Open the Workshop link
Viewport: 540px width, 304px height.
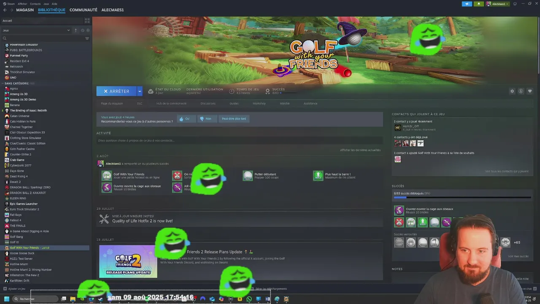click(259, 103)
